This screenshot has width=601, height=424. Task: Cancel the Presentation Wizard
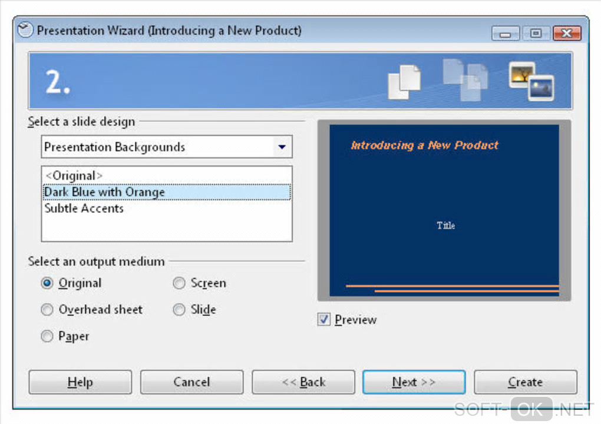pos(191,382)
